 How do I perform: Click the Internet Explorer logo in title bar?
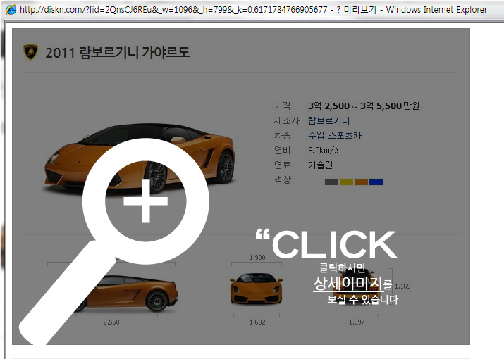tap(11, 9)
